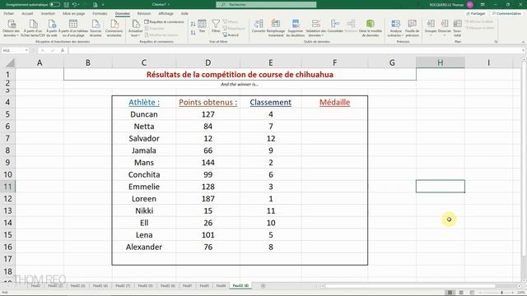527x296 pixels.
Task: Click the Undo arrow icon
Action: click(x=75, y=5)
